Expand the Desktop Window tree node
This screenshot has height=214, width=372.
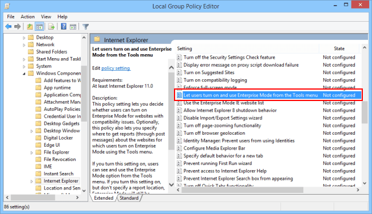[x=31, y=131]
